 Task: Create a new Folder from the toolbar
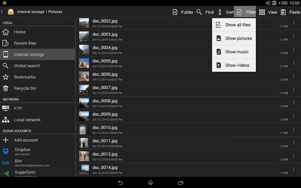click(183, 12)
